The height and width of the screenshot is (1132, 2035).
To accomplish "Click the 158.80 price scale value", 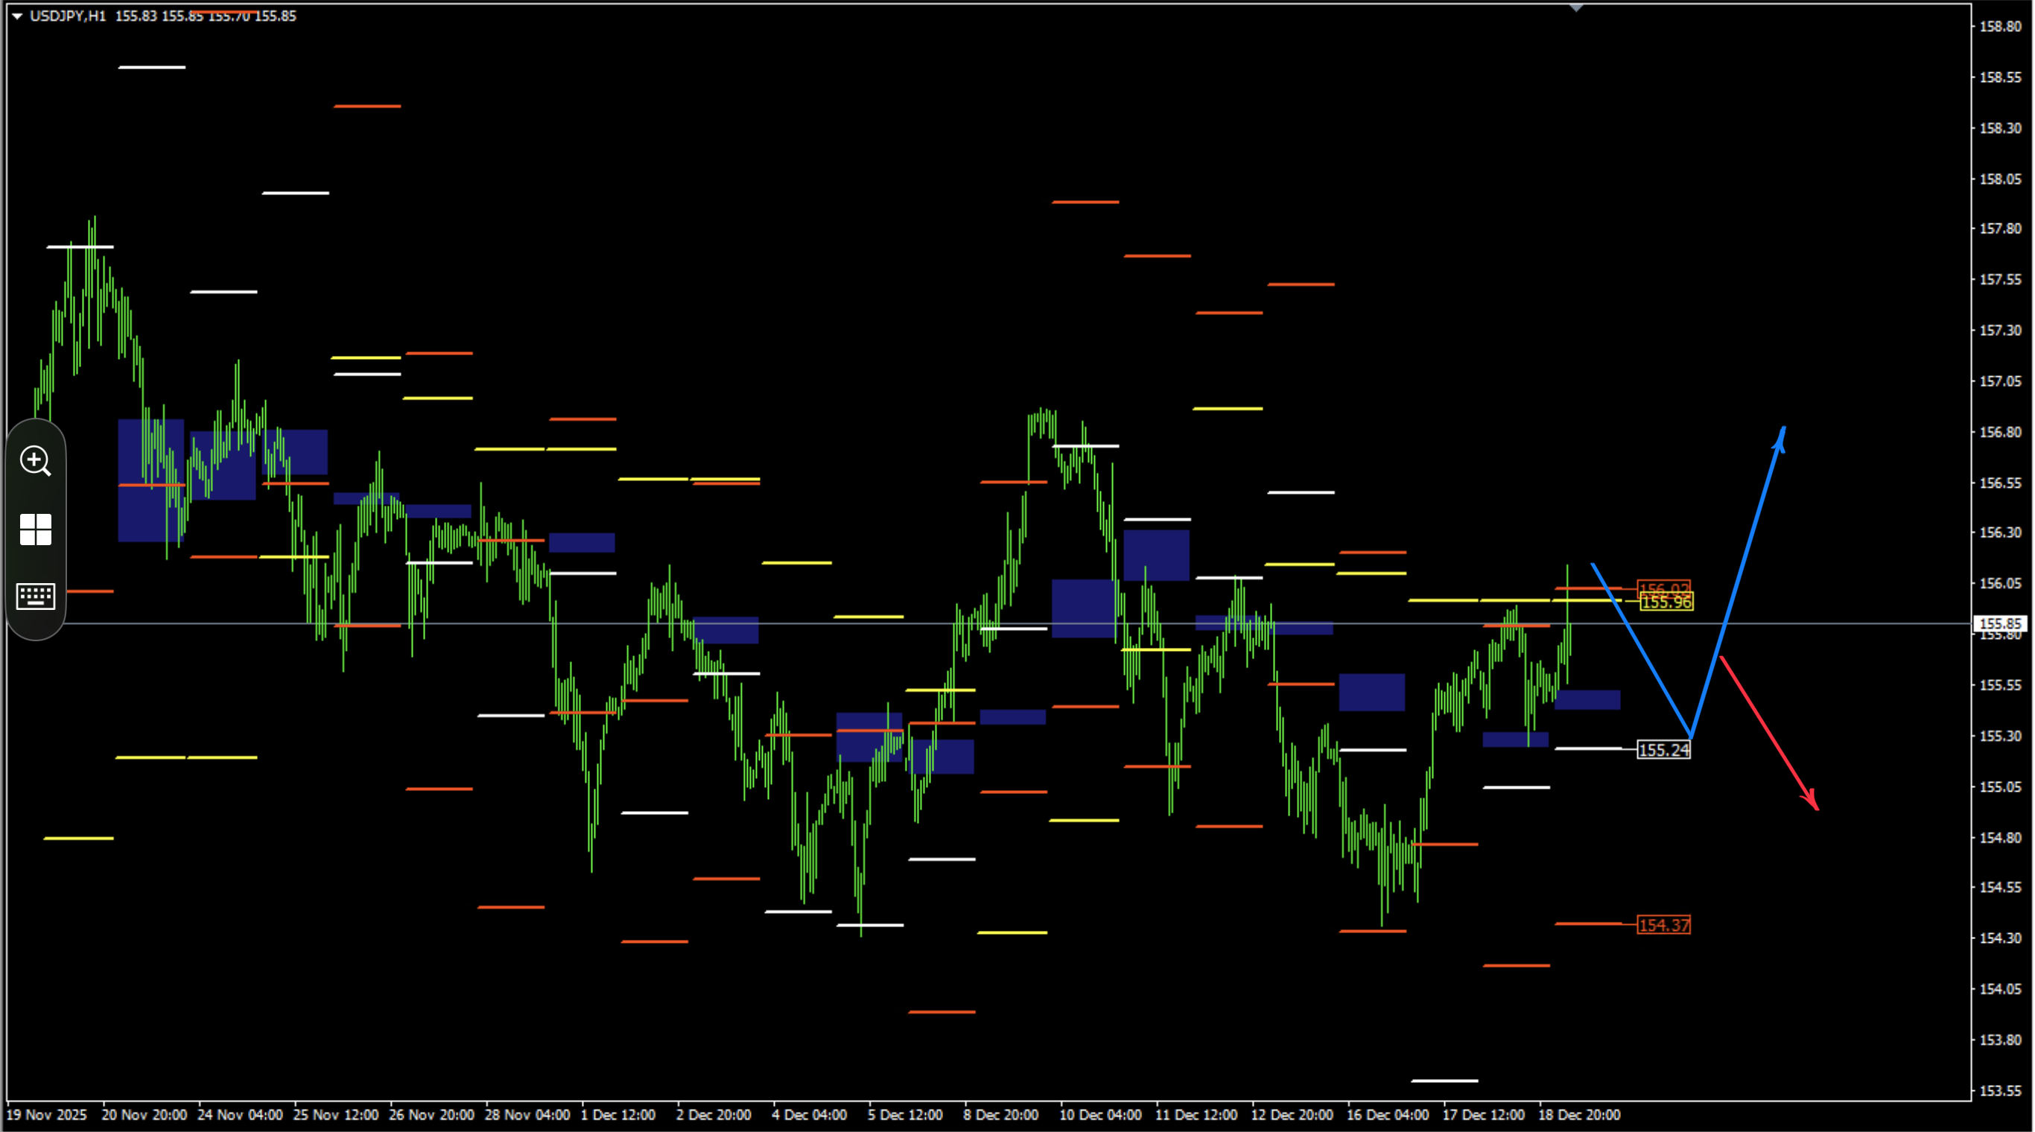I will coord(2000,26).
